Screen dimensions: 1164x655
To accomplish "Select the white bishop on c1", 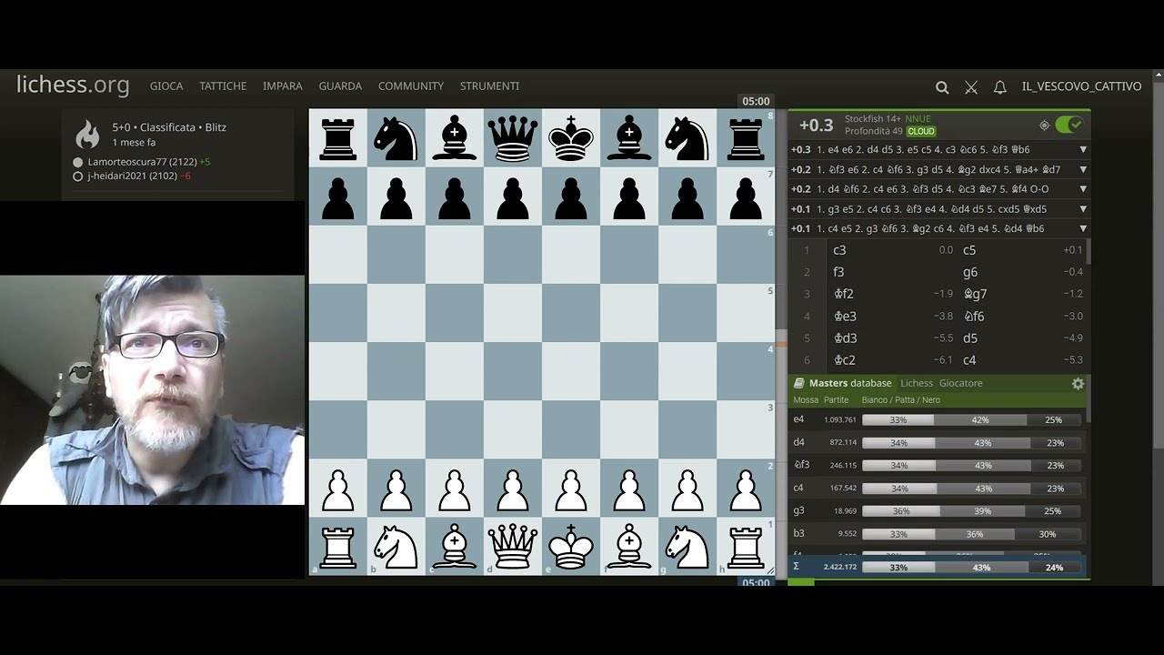I will pyautogui.click(x=455, y=546).
